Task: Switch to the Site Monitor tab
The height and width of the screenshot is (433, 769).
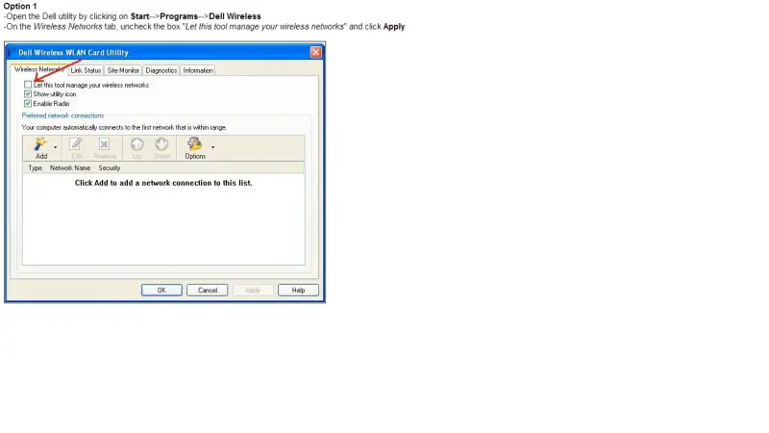Action: 123,70
